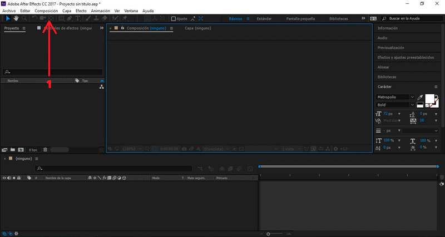Expand the Previsualización panel
The image size is (445, 237).
pos(390,48)
